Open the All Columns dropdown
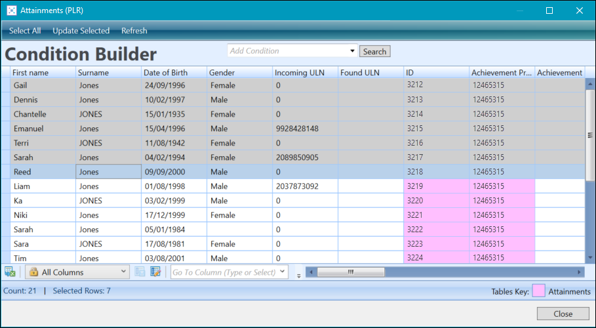Viewport: 596px width, 328px height. [x=77, y=272]
